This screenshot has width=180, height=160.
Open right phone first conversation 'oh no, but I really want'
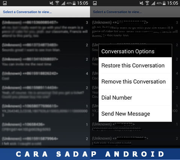(x=135, y=29)
